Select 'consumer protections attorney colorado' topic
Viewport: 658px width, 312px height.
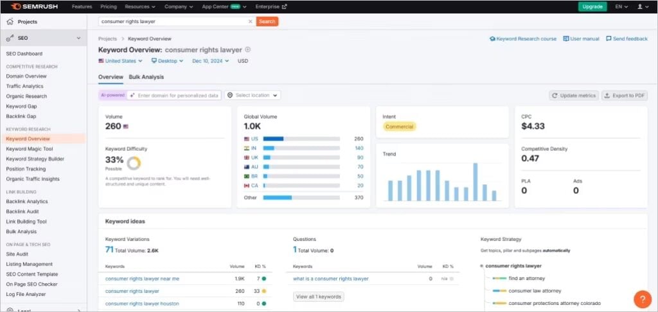(555, 303)
